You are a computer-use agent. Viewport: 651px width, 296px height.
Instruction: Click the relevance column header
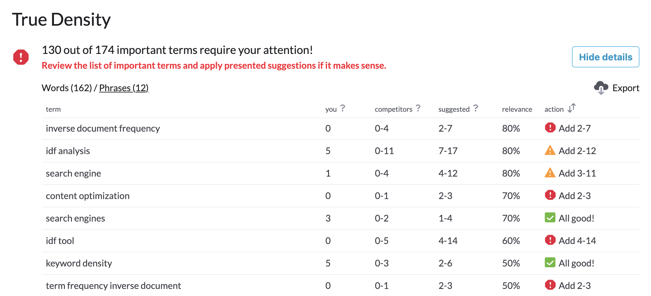click(517, 109)
